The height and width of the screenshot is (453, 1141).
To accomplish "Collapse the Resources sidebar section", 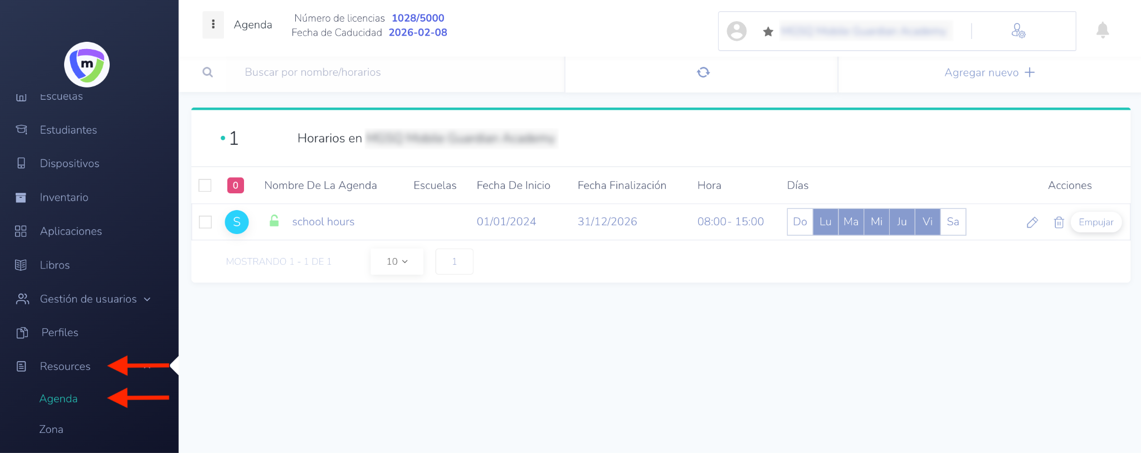I will [147, 366].
